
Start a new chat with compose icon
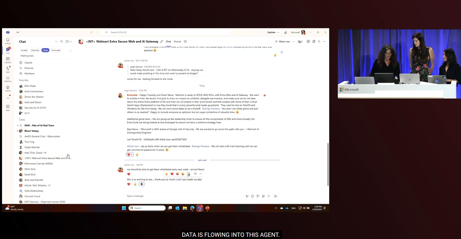[67, 41]
